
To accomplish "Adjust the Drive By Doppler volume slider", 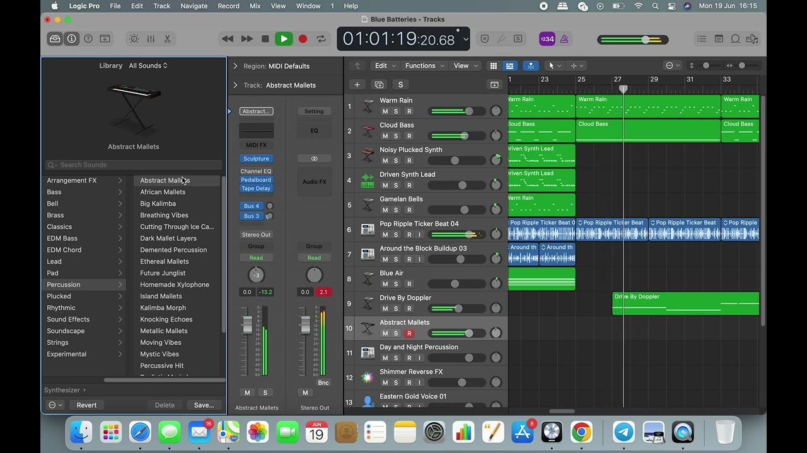I will (458, 309).
